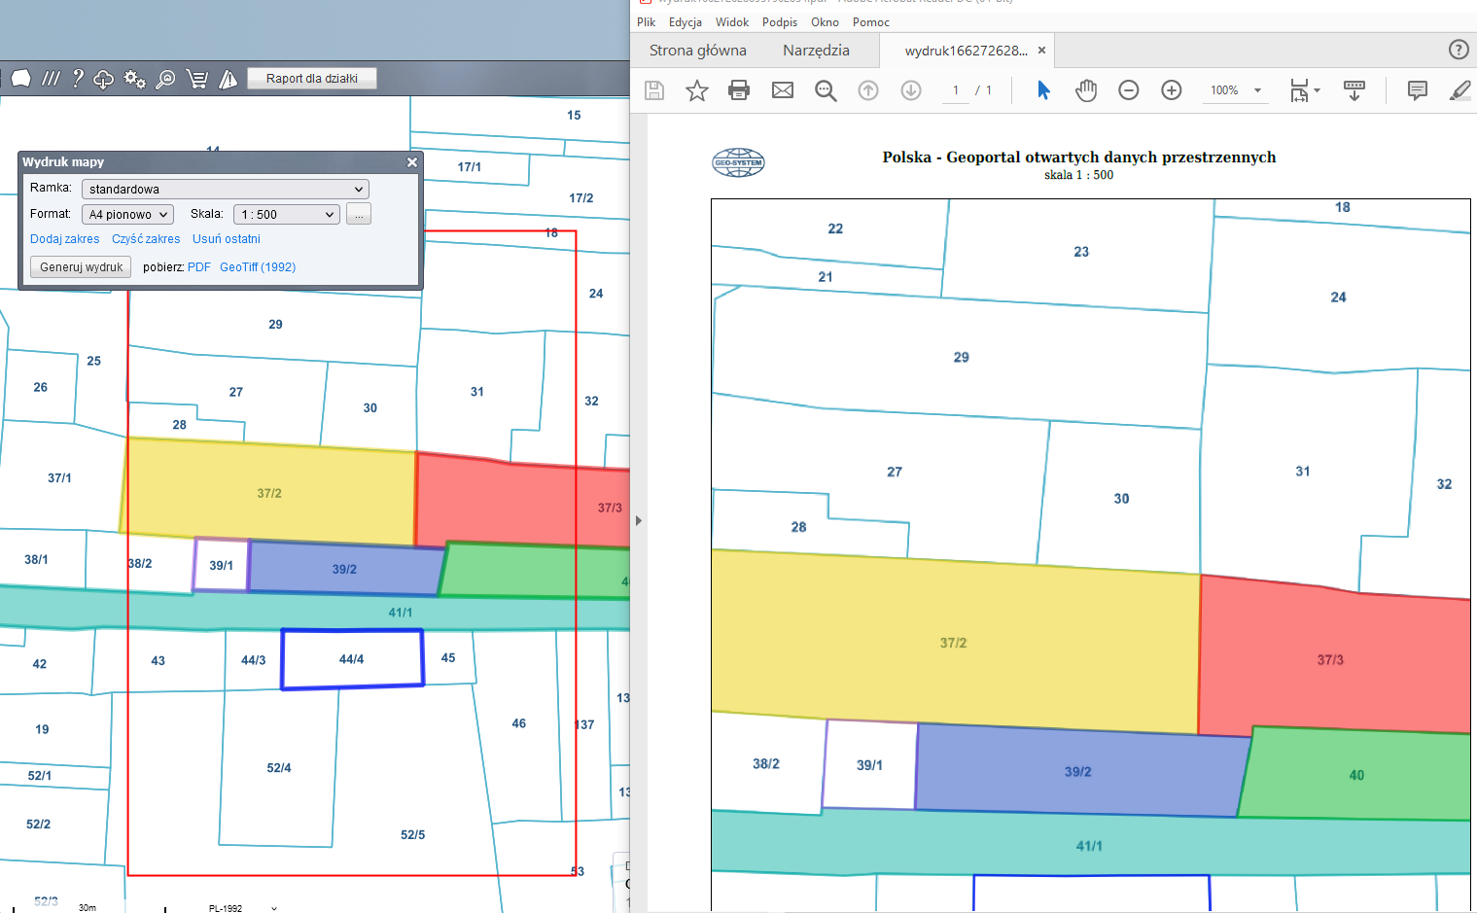Click the Print icon in Acrobat toolbar

pyautogui.click(x=739, y=90)
